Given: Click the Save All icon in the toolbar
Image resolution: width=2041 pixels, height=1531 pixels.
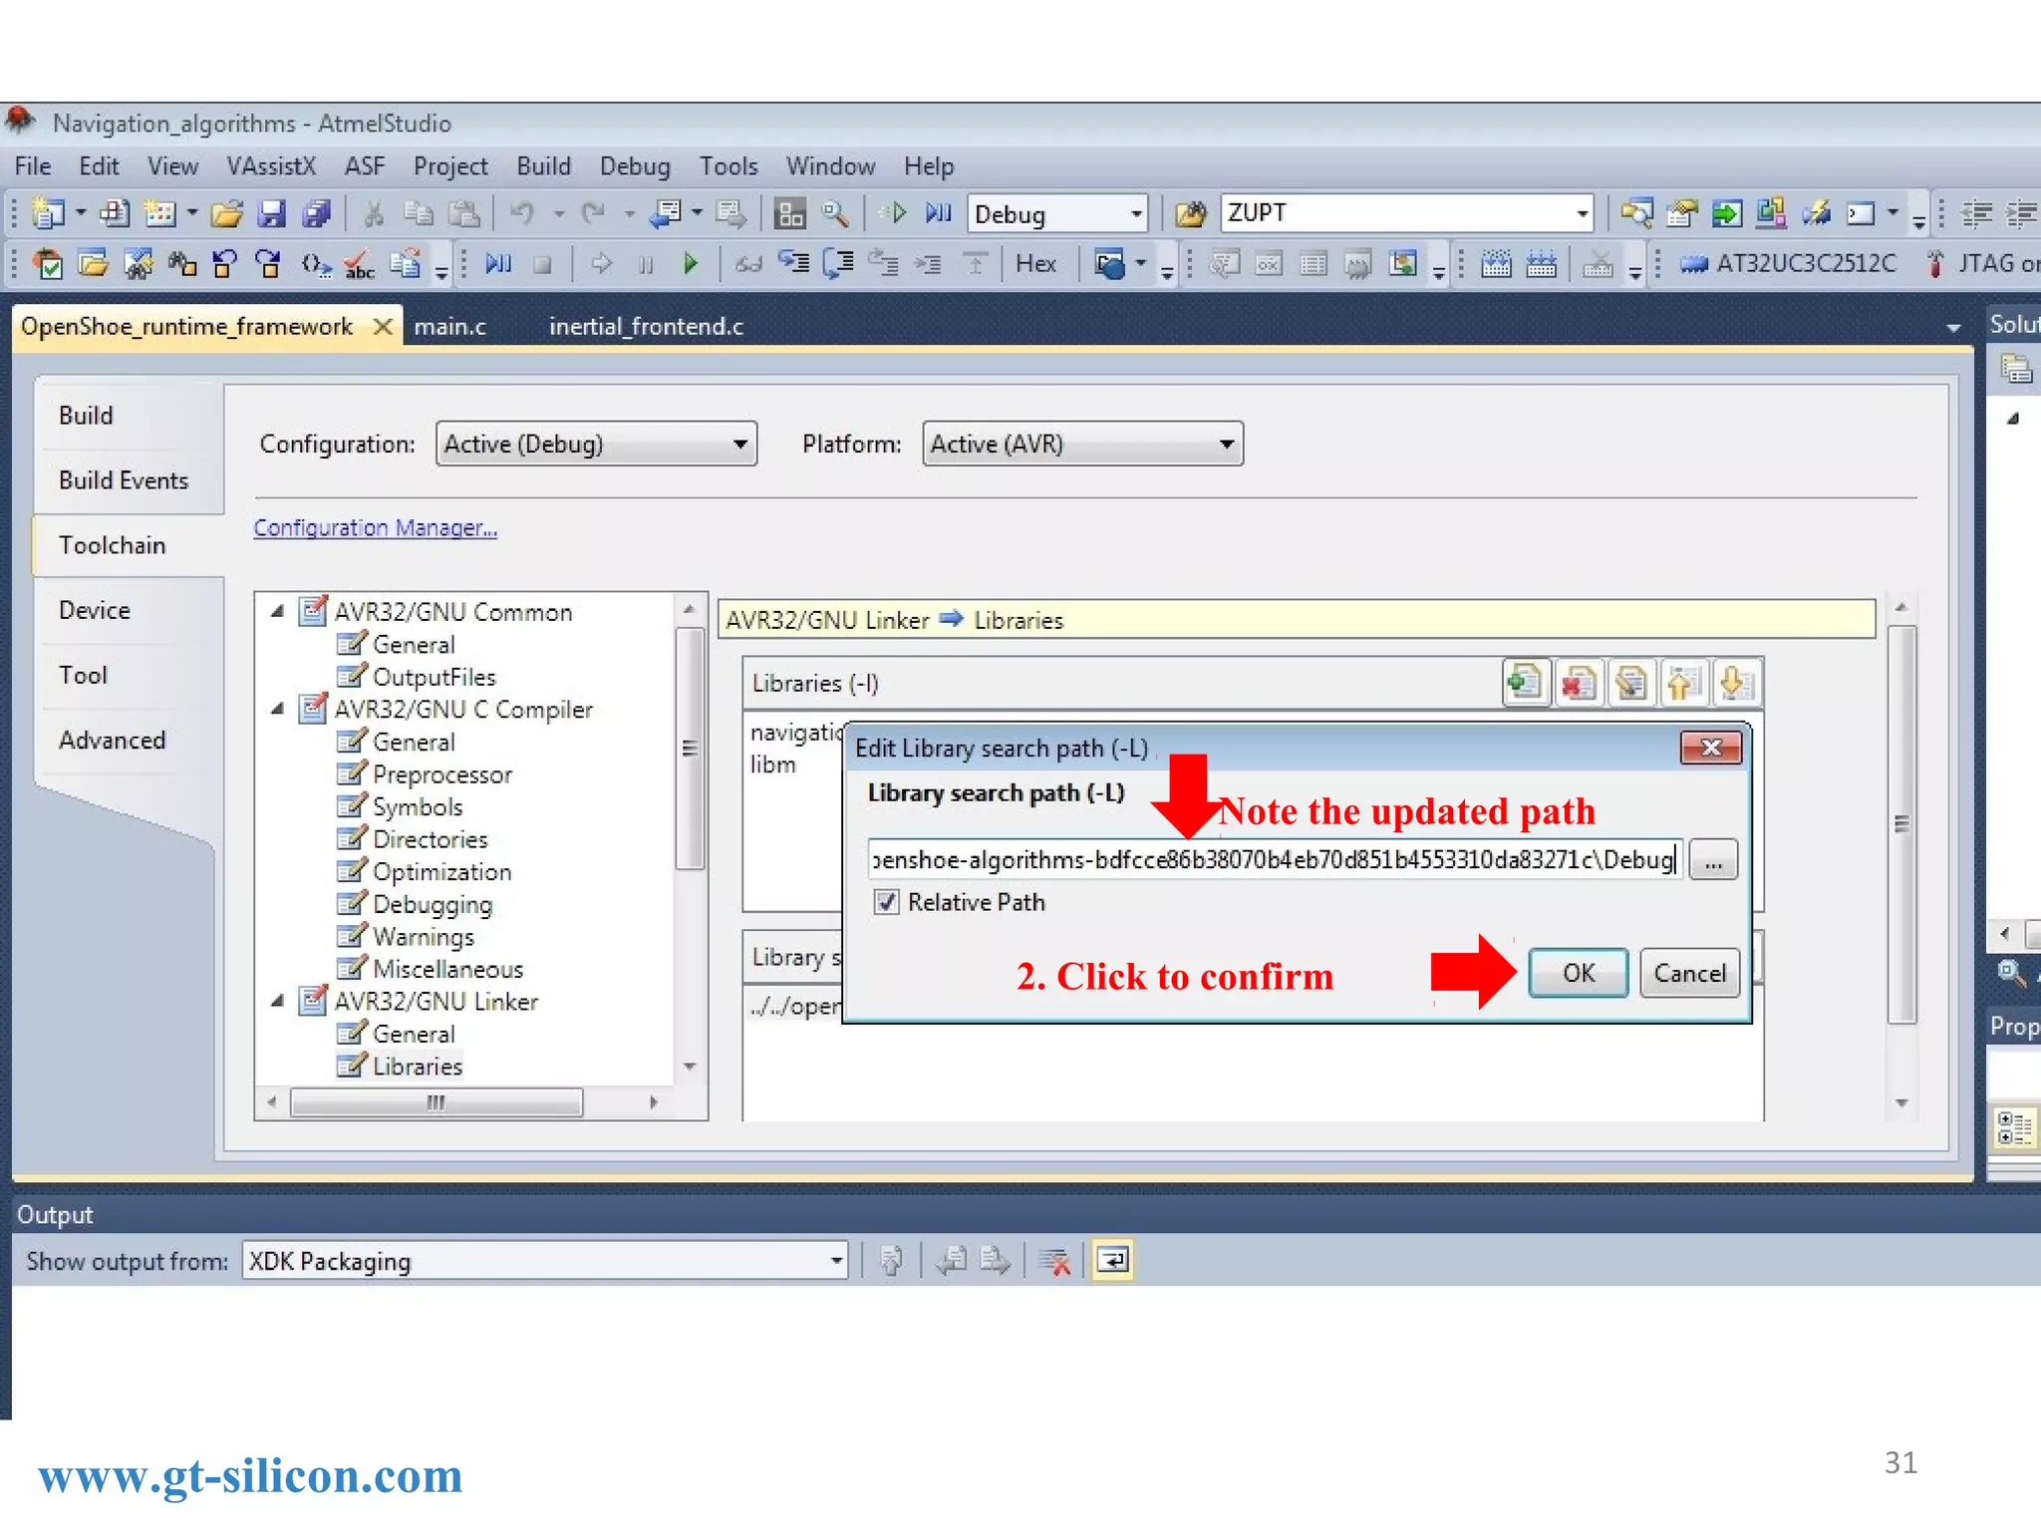Looking at the screenshot, I should (x=317, y=213).
